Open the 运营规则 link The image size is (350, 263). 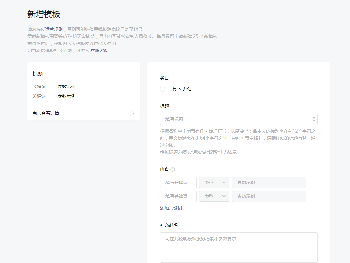coord(54,29)
